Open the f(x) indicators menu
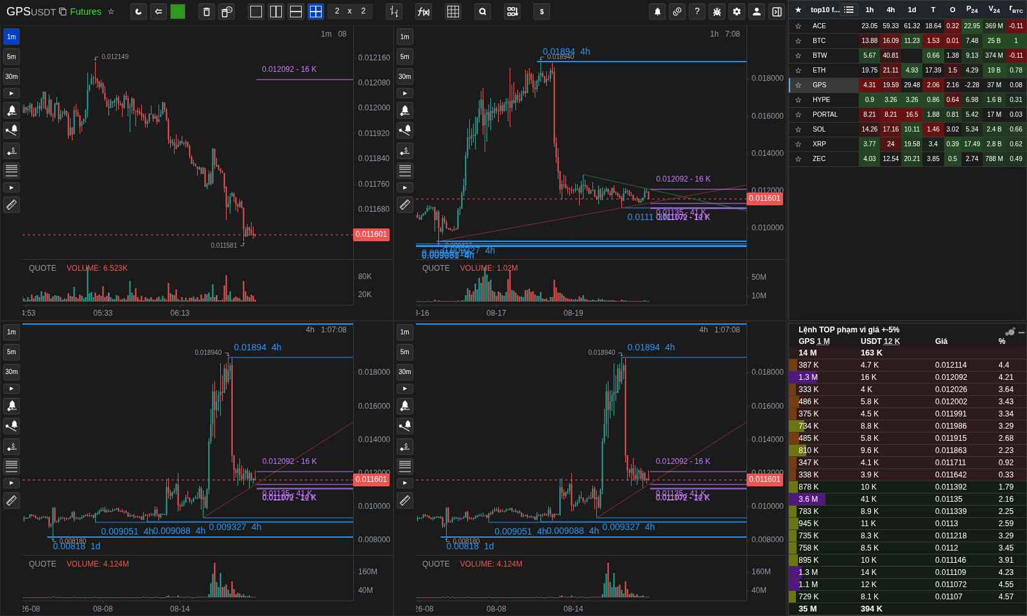Viewport: 1027px width, 616px height. pos(424,12)
